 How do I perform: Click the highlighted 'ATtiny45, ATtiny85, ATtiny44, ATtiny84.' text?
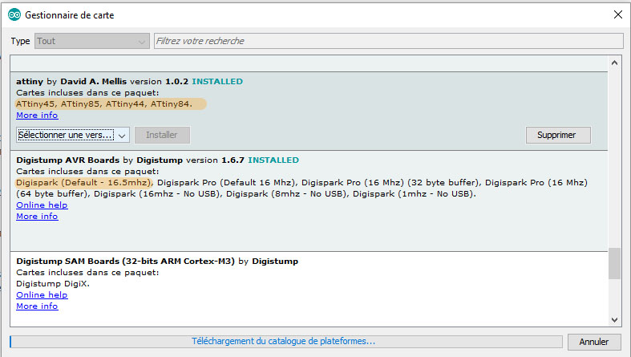(x=104, y=103)
